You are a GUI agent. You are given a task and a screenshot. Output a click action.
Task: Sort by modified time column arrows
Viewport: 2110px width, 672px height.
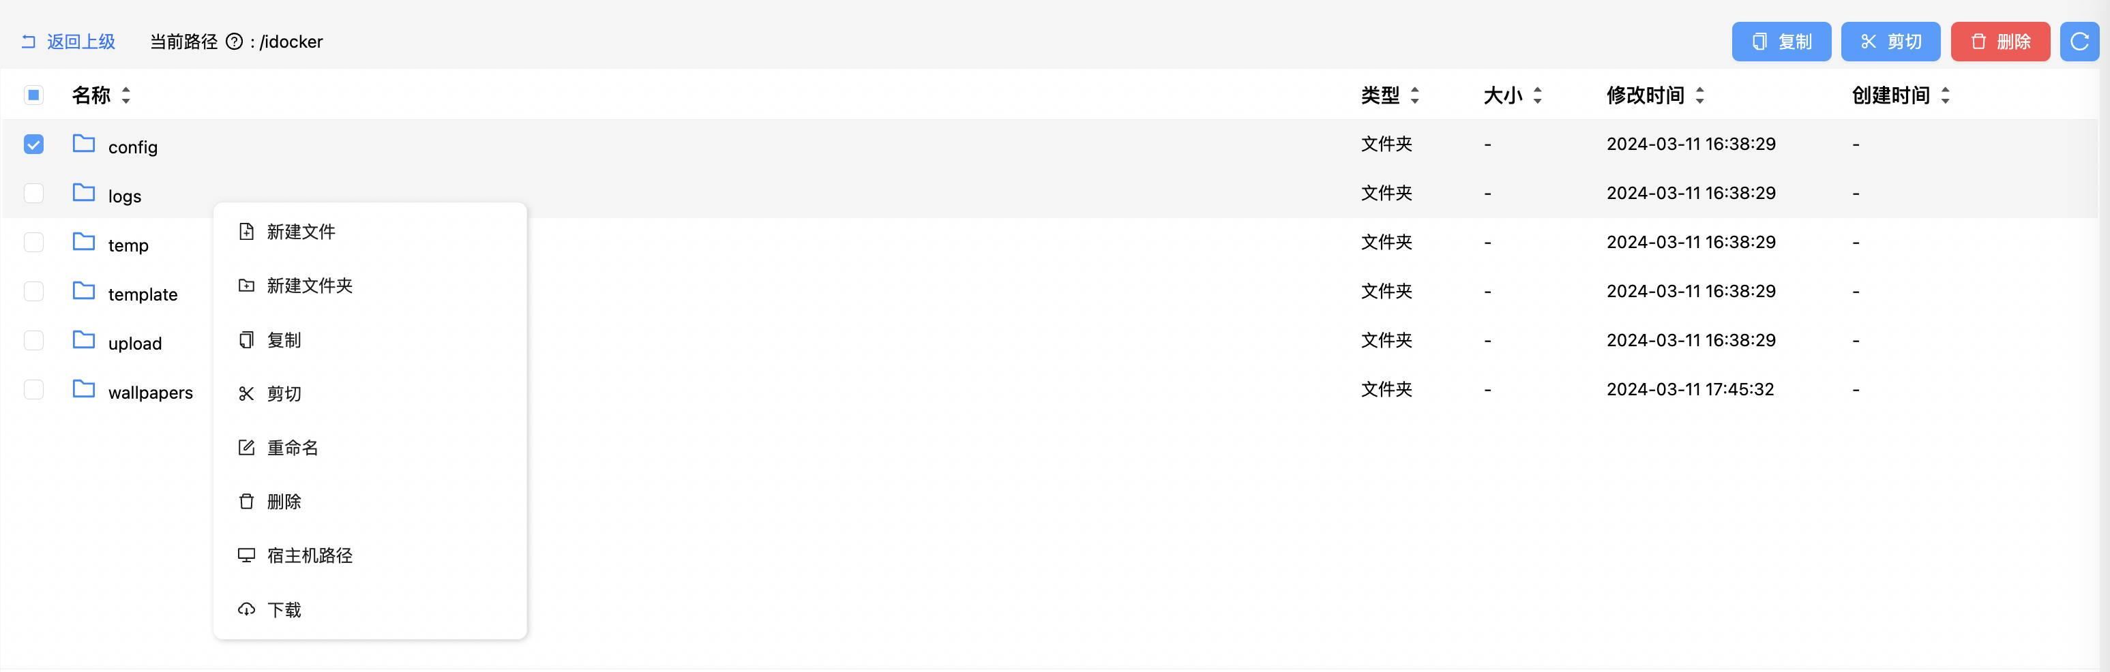pos(1699,95)
